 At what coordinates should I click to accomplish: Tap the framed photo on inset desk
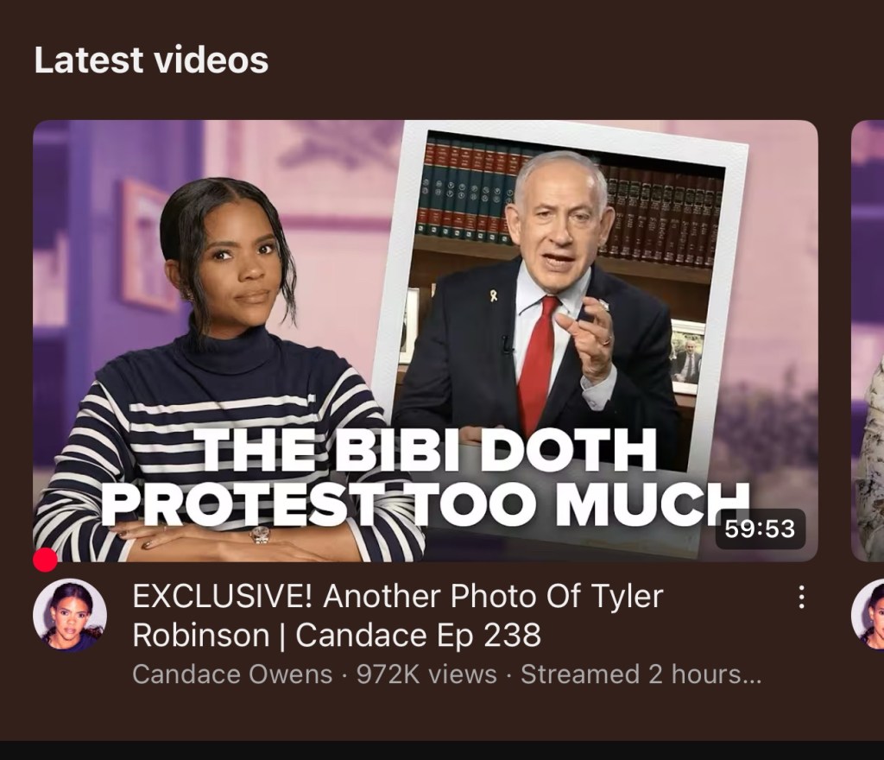pyautogui.click(x=686, y=358)
